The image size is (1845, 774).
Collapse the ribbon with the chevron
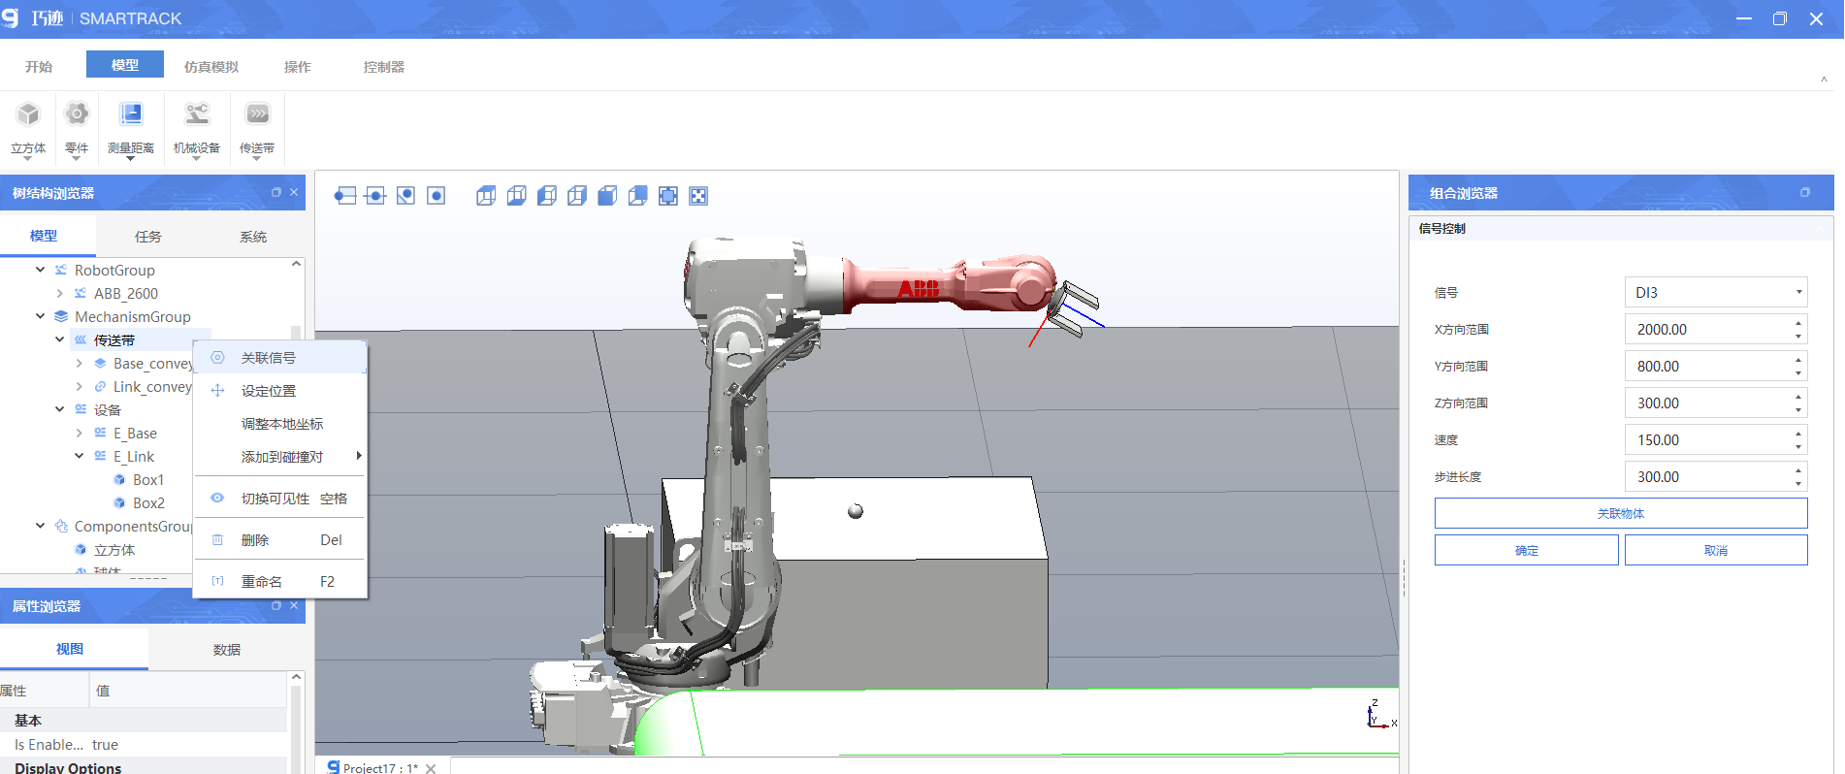(1824, 81)
